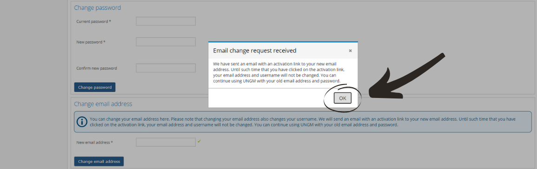Viewport: 537px width, 169px height.
Task: Focus the New email address field
Action: point(166,142)
